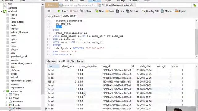198x111 pixels.
Task: Click the room_id column header
Action: point(164,66)
